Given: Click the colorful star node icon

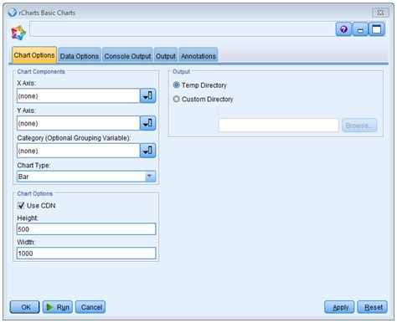Looking at the screenshot, I should click(x=18, y=33).
